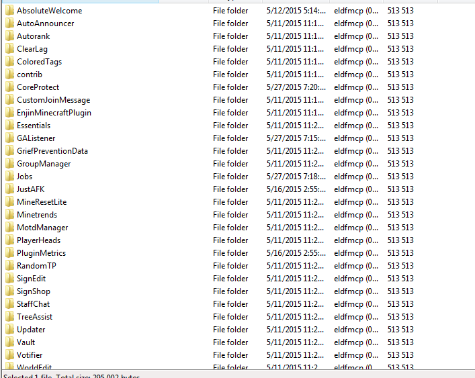Select the Jobs folder name

coord(24,176)
